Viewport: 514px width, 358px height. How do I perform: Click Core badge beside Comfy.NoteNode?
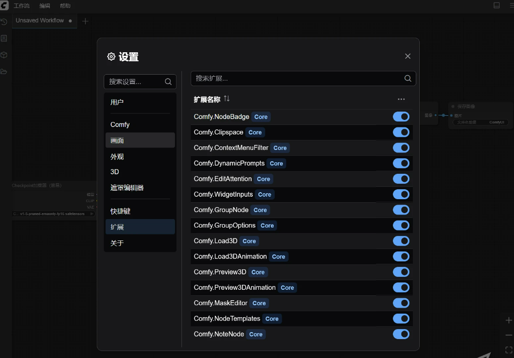(x=256, y=334)
